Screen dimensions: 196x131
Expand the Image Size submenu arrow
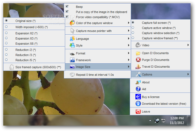coord(128,67)
